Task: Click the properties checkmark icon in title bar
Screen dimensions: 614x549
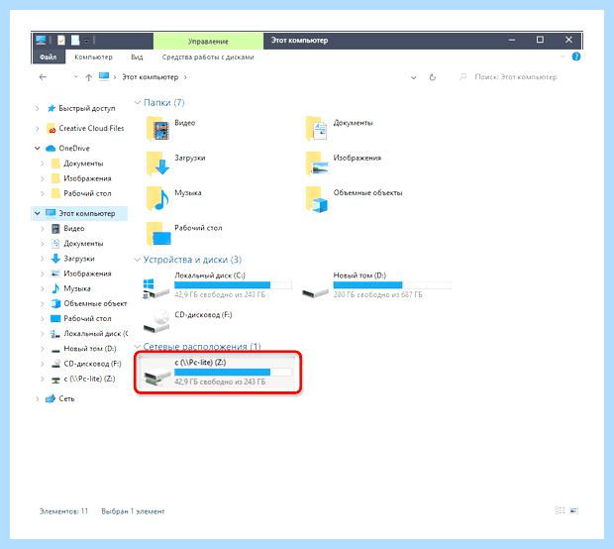Action: 61,40
